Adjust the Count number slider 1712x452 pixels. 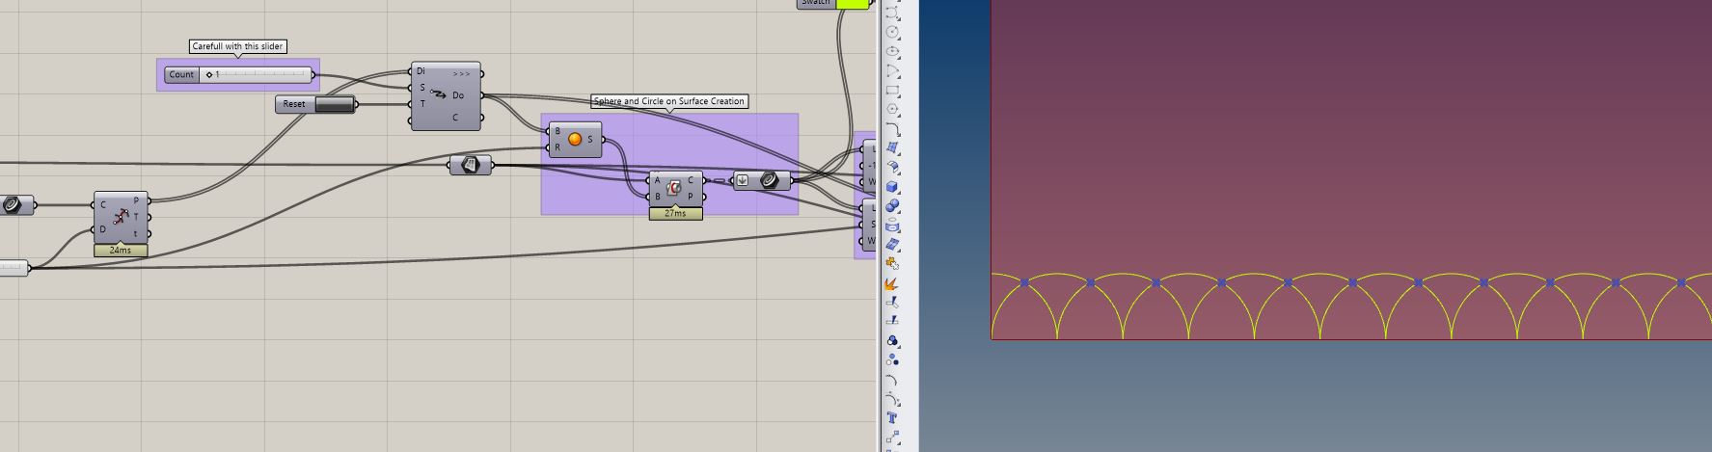click(x=255, y=74)
